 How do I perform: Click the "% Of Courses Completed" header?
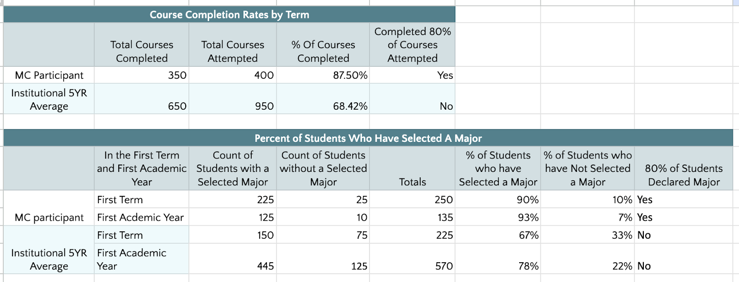[323, 51]
